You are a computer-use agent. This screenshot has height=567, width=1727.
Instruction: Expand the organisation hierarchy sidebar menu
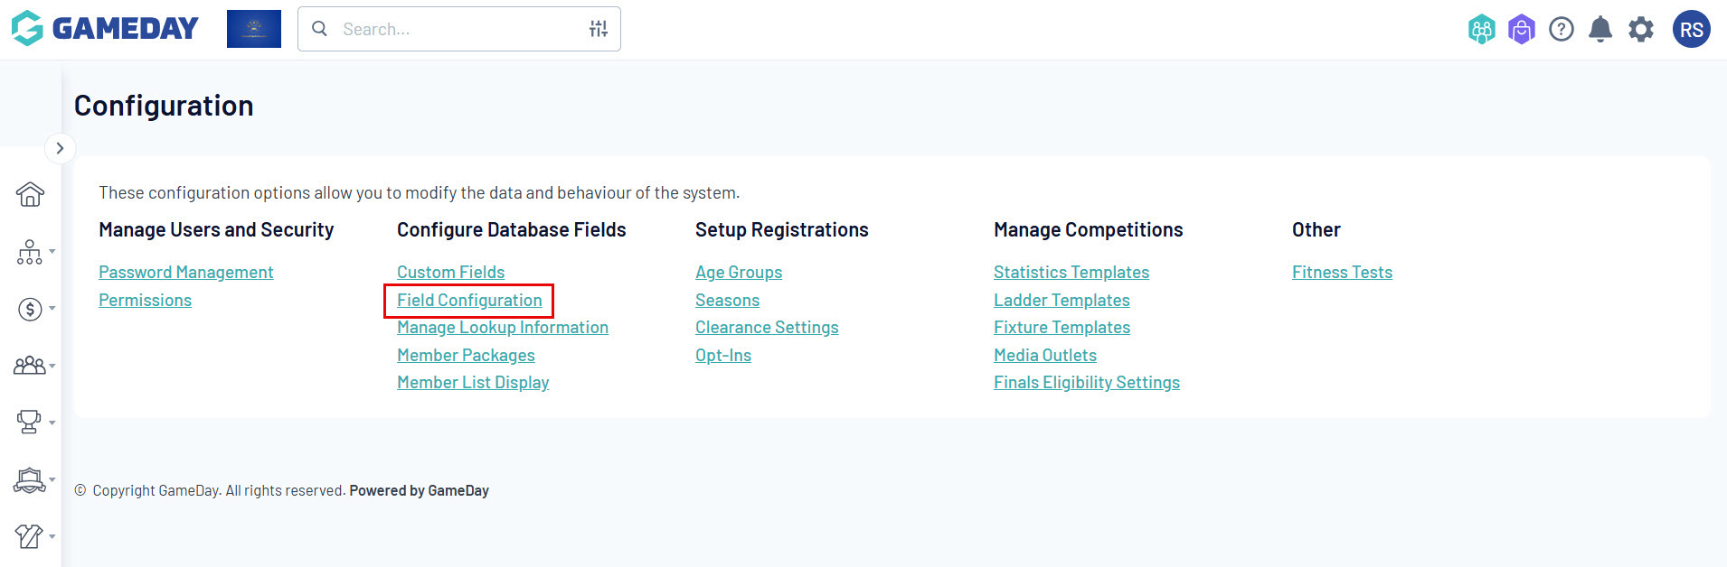(x=31, y=252)
